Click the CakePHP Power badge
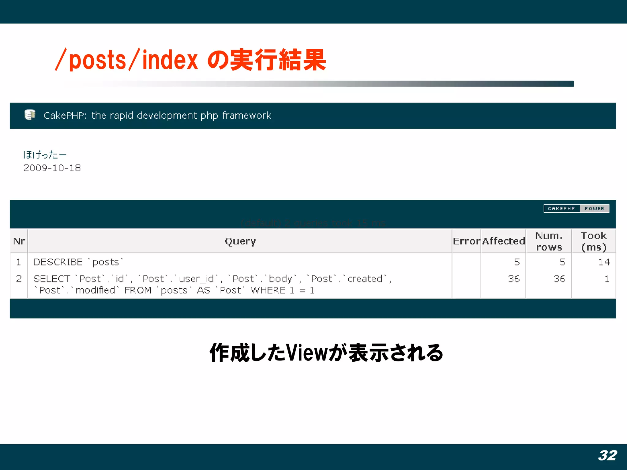Image resolution: width=627 pixels, height=470 pixels. click(x=576, y=208)
